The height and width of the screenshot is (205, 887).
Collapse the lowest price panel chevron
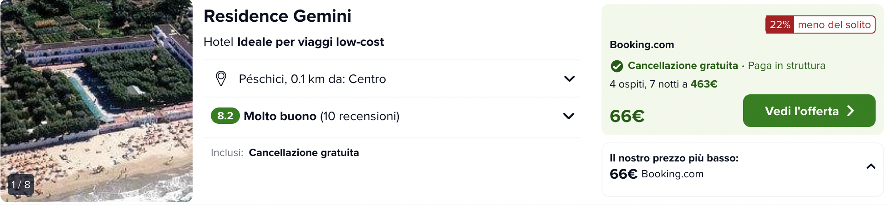(871, 166)
